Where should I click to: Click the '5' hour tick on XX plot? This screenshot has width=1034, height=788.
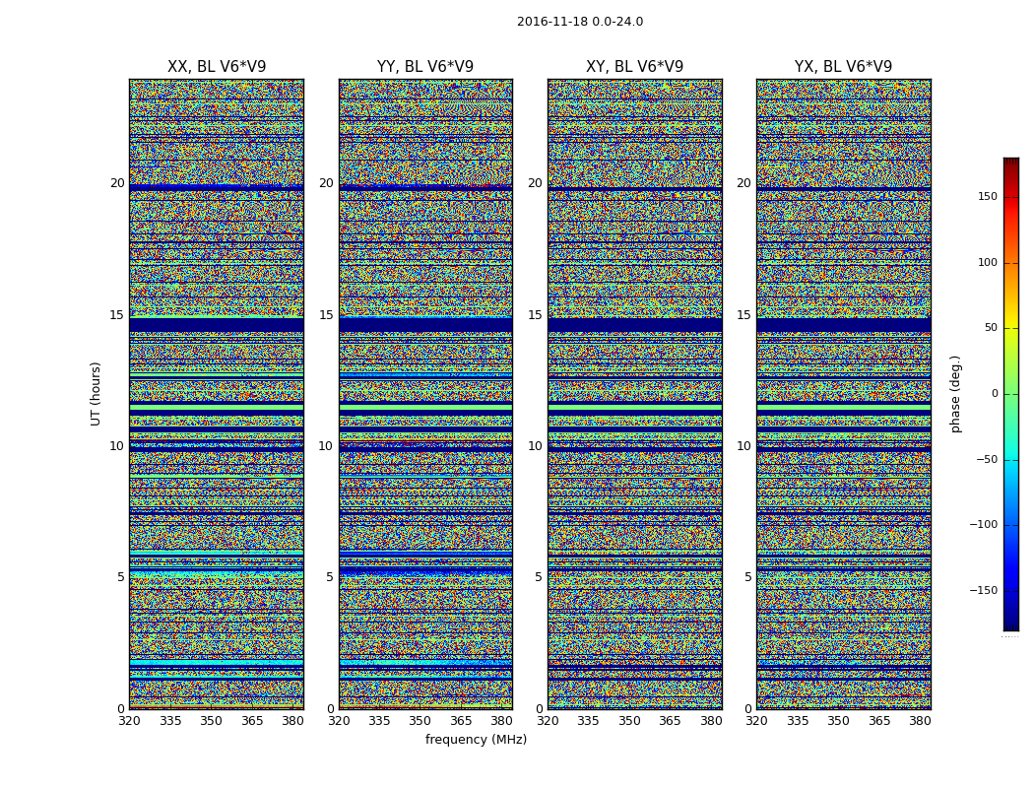[x=121, y=577]
